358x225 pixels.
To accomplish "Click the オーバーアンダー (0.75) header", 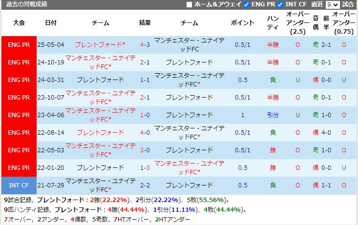I will tap(344, 23).
